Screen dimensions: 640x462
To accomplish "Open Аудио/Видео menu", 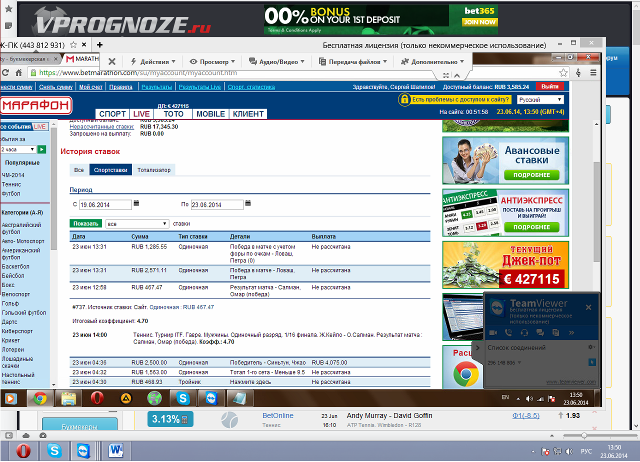I will (277, 62).
